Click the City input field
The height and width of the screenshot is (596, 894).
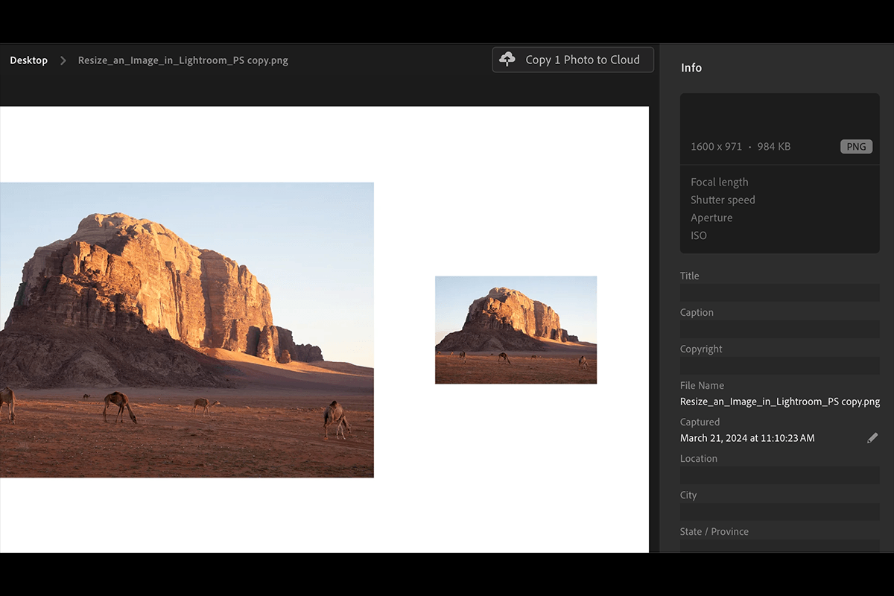click(779, 511)
